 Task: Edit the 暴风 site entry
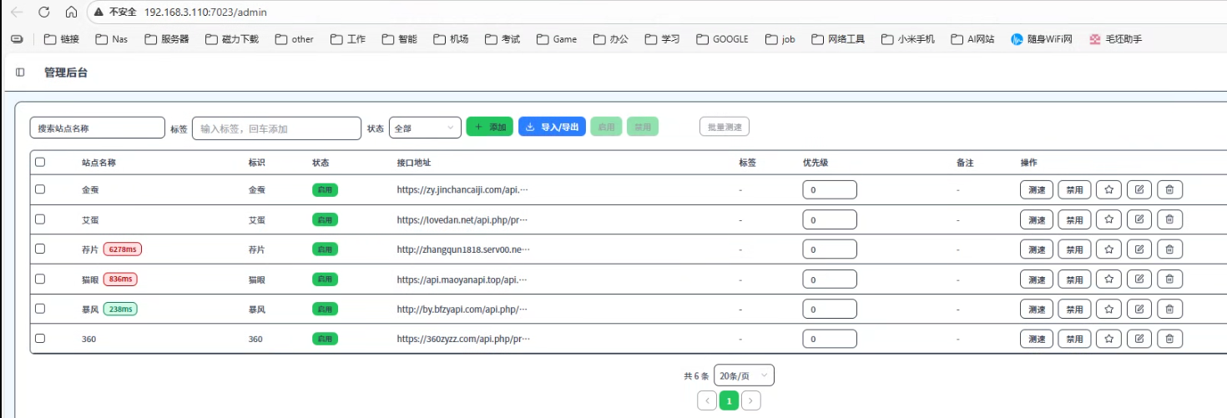point(1139,309)
